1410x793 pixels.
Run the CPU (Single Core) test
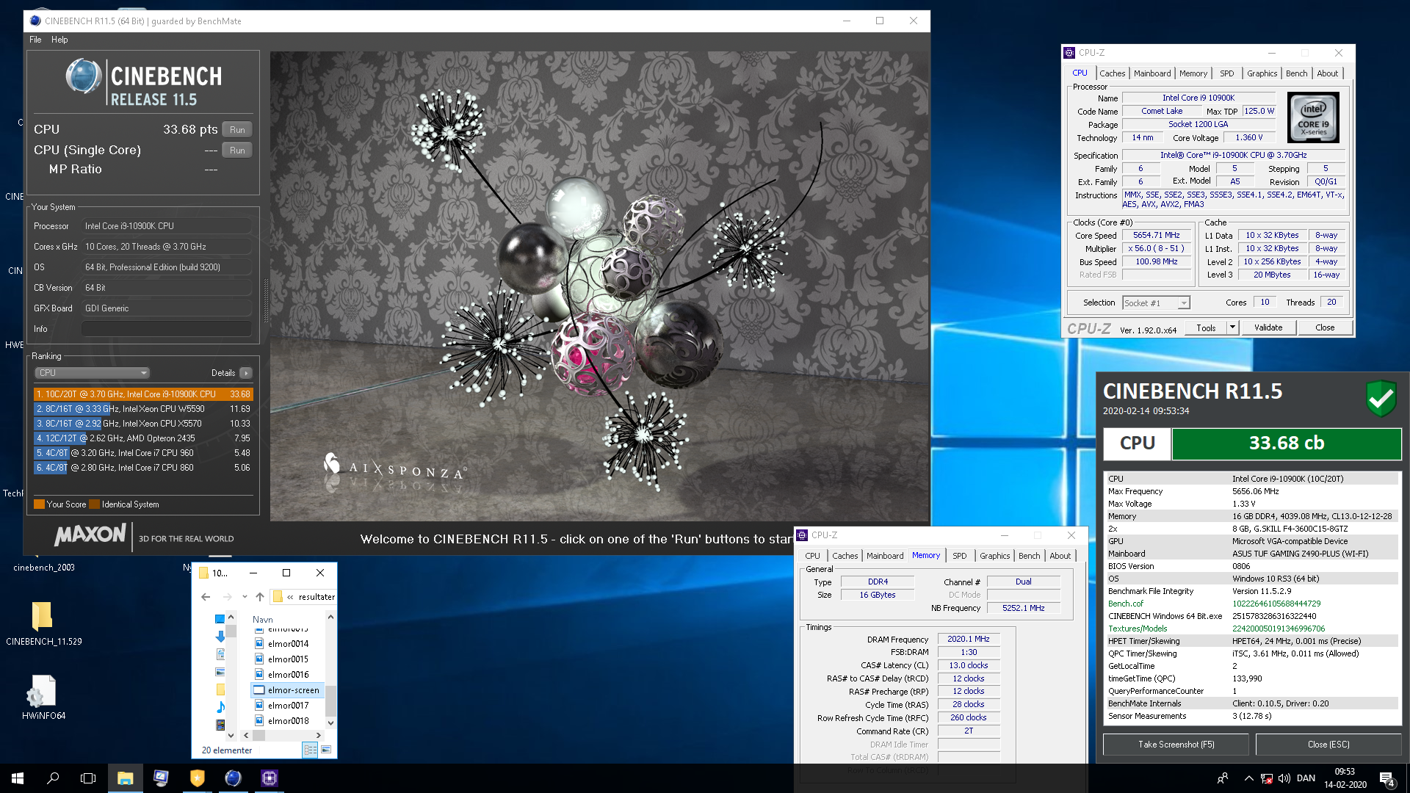[x=236, y=150]
